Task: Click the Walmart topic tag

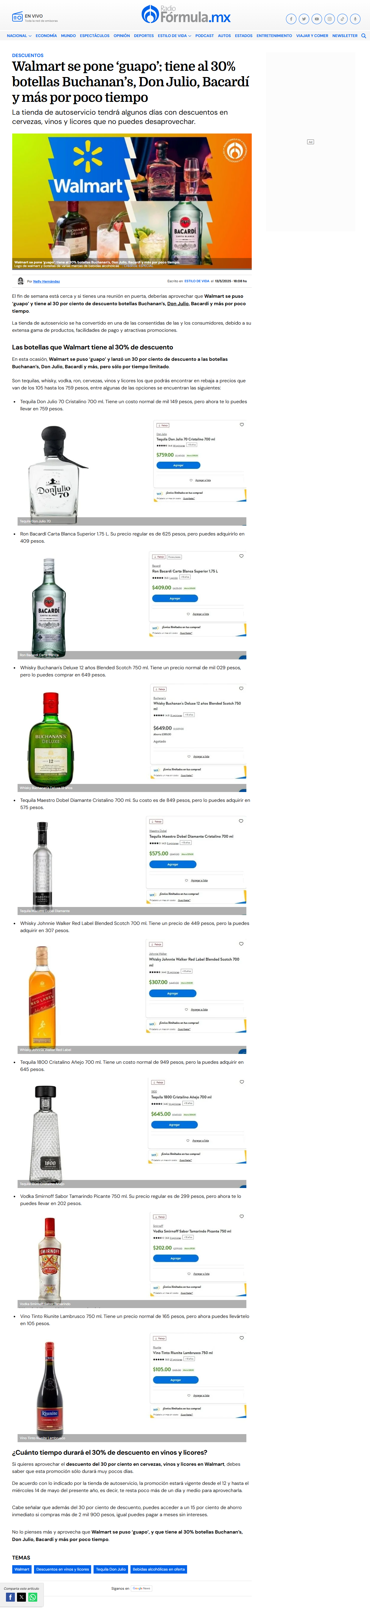Action: 22,1569
